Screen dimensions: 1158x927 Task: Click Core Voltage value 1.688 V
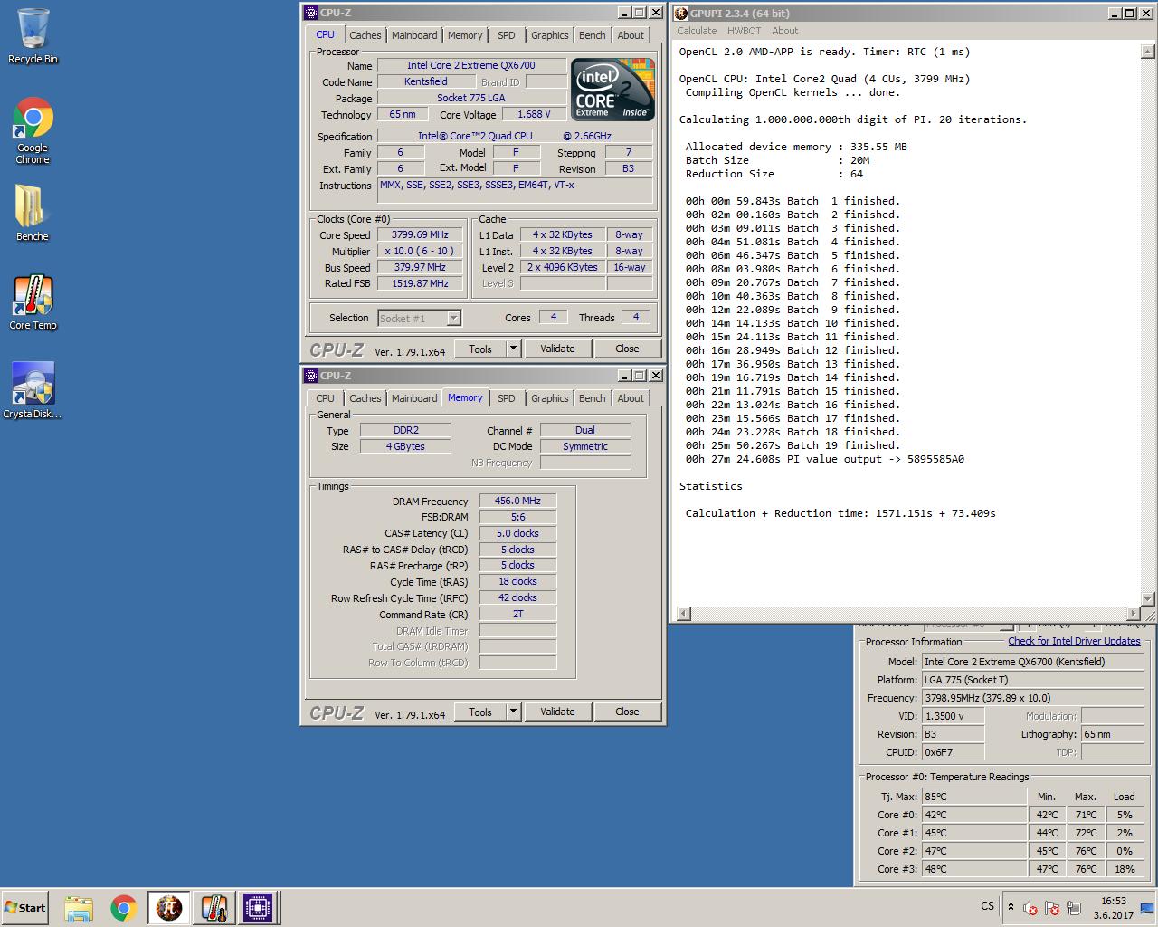tap(534, 114)
